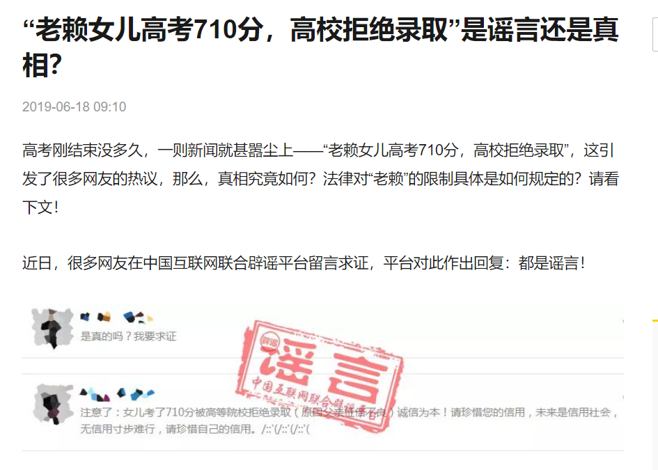This screenshot has width=658, height=470.
Task: Click the partial box at top right edge
Action: [x=655, y=34]
